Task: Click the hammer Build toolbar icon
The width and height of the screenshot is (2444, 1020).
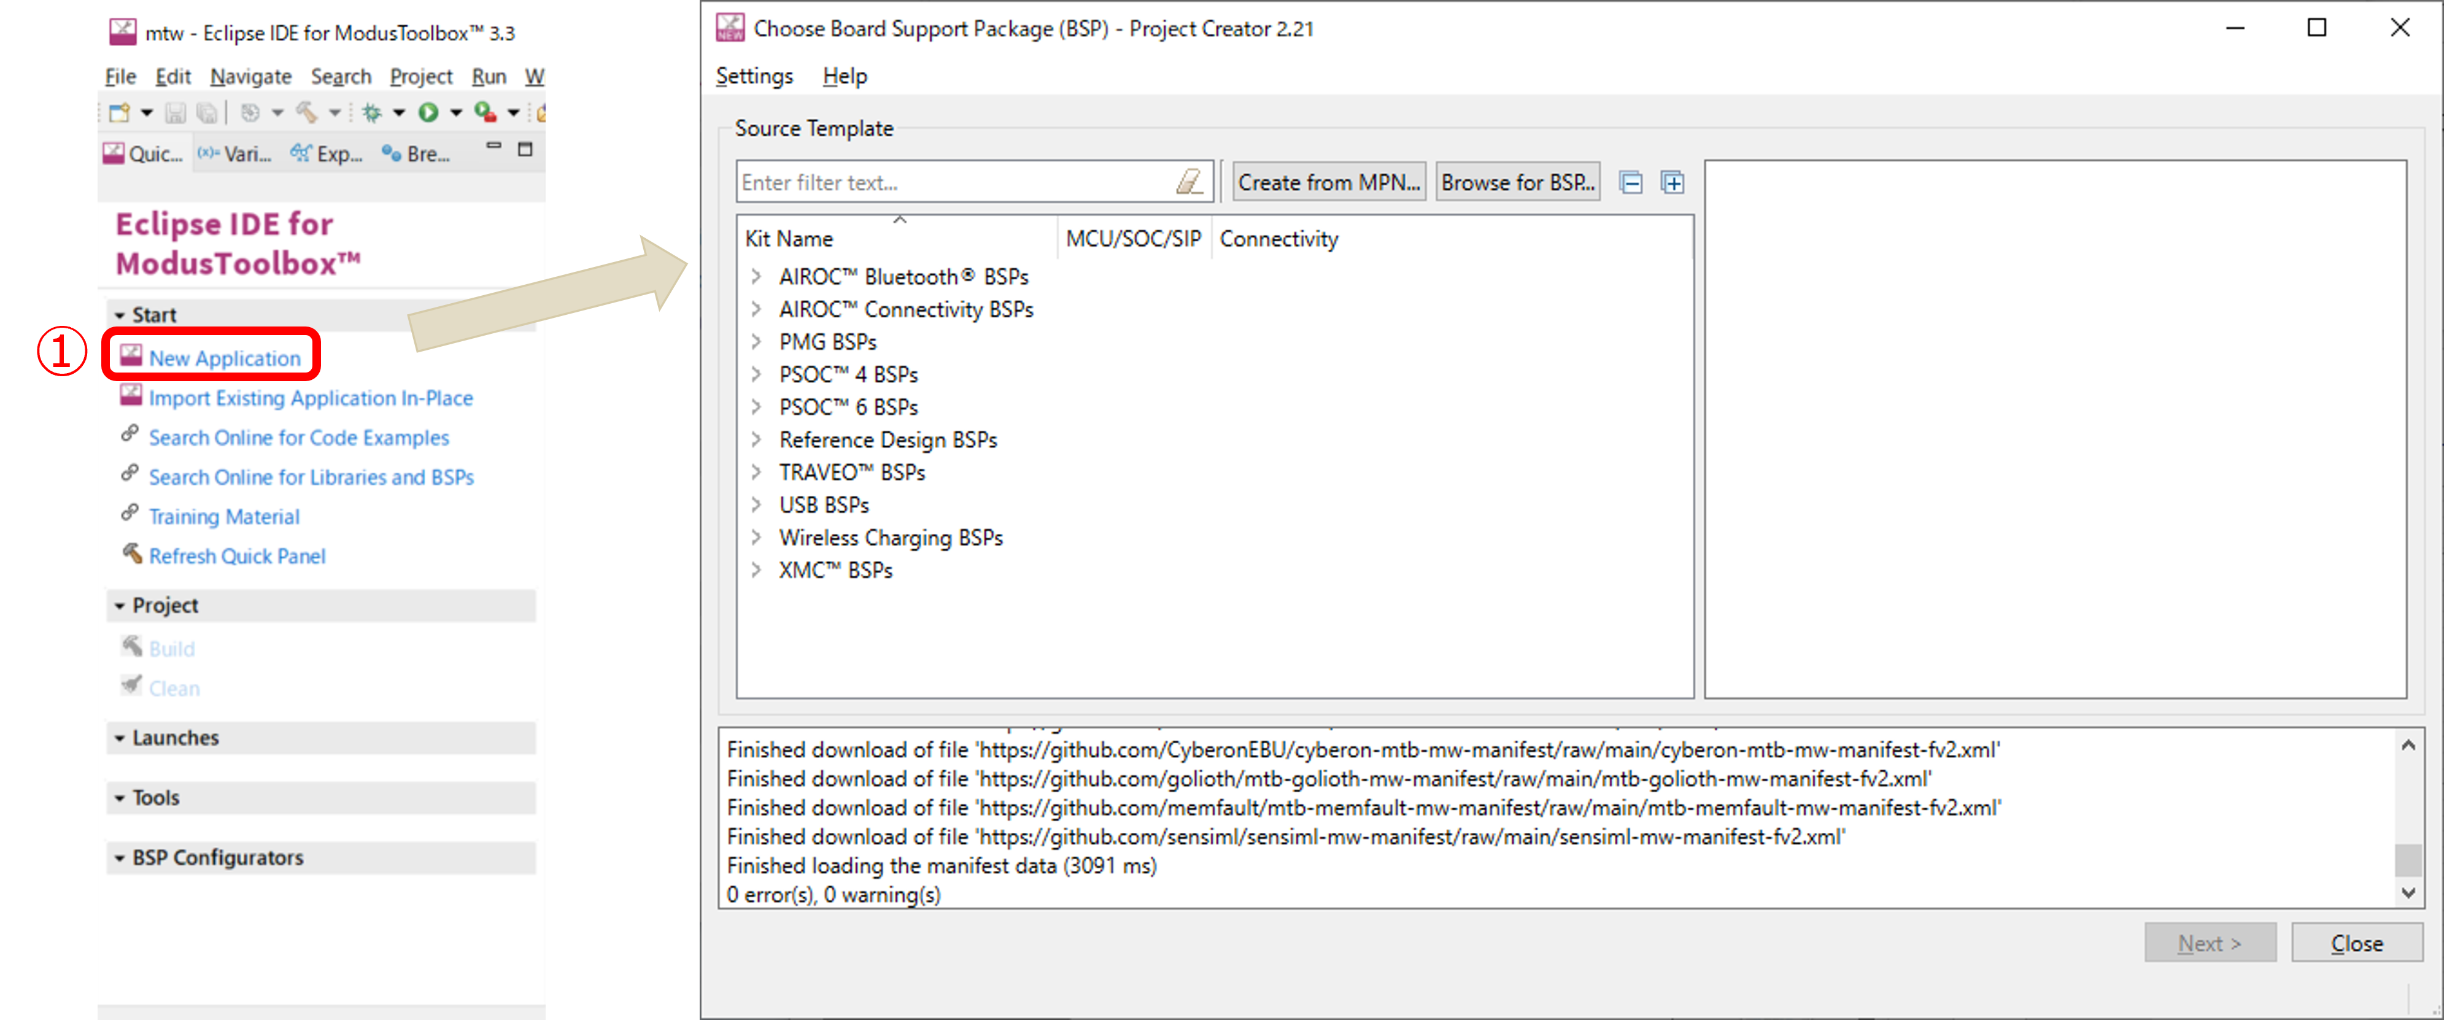Action: click(306, 113)
